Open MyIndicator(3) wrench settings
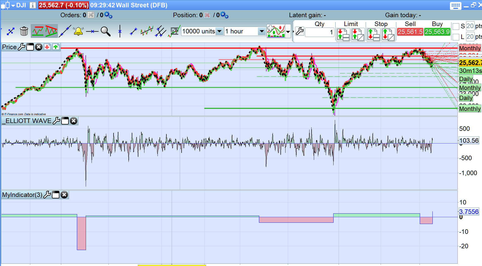Viewport: 482px width, 266px height. (47, 195)
